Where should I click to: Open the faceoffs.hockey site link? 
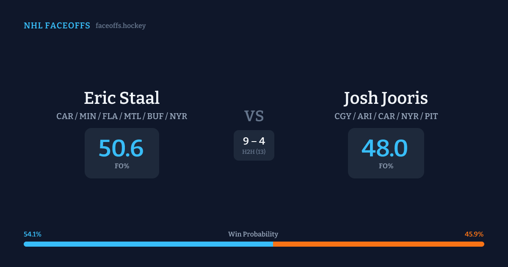point(121,26)
